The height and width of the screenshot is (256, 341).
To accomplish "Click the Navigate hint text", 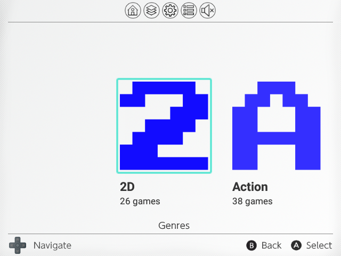I will (52, 245).
